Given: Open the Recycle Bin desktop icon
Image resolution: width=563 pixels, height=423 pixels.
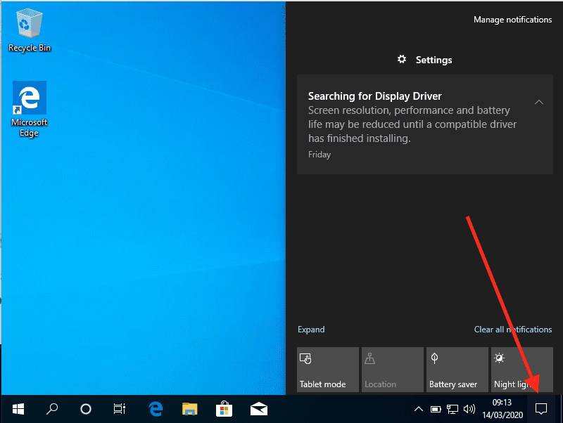Looking at the screenshot, I should (x=30, y=30).
